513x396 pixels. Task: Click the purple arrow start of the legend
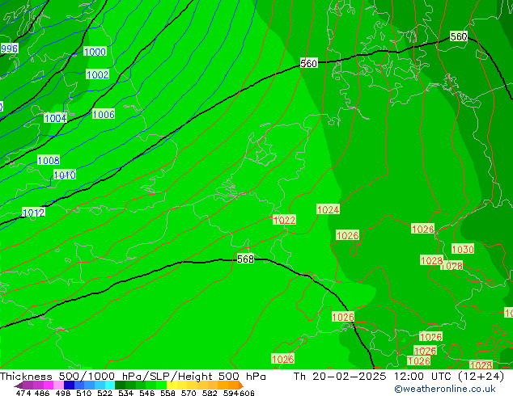pos(19,385)
